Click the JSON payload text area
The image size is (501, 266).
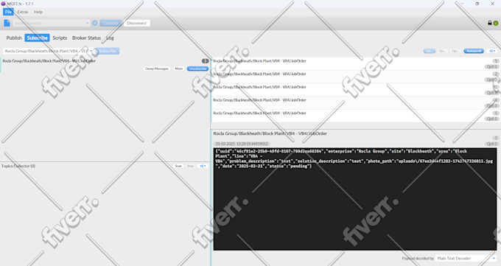355,199
